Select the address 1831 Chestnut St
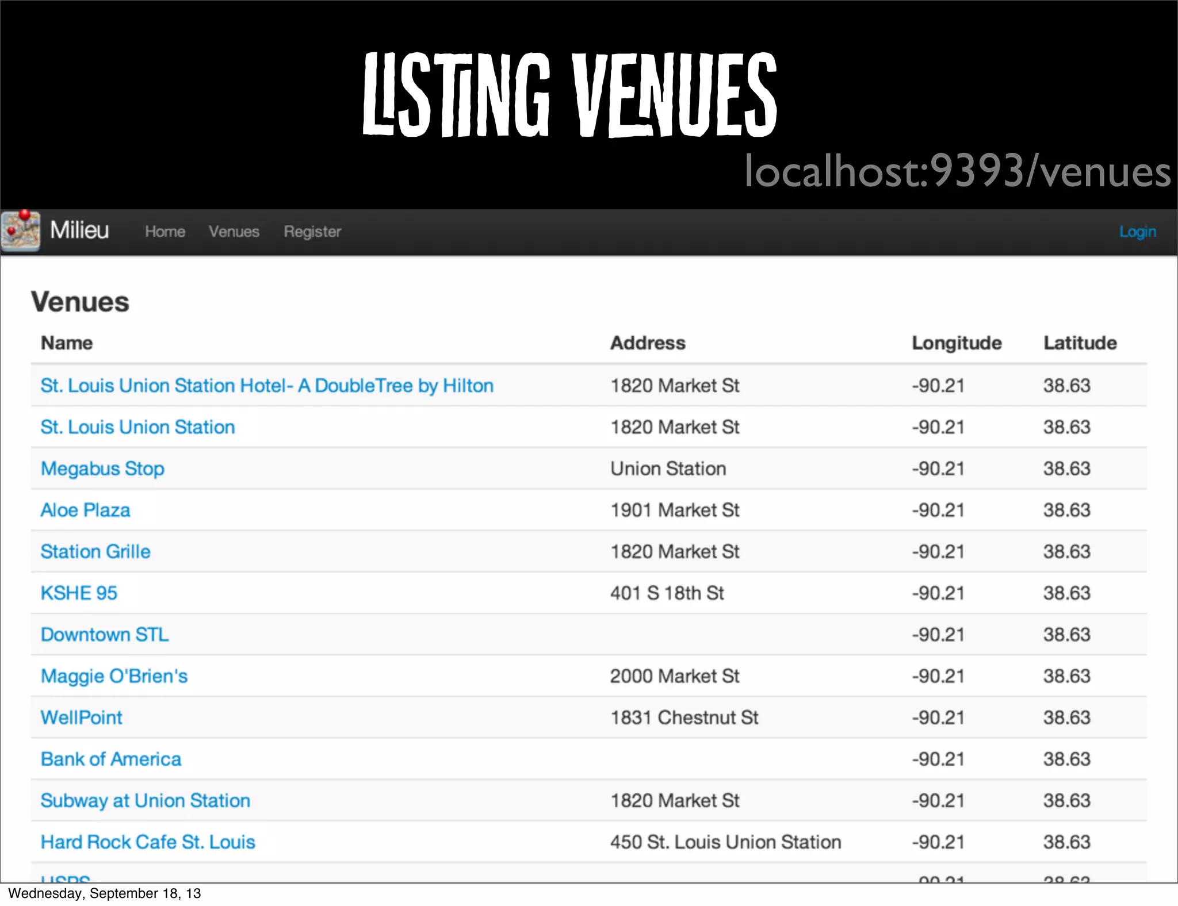Screen dimensions: 1178x906 pos(684,718)
